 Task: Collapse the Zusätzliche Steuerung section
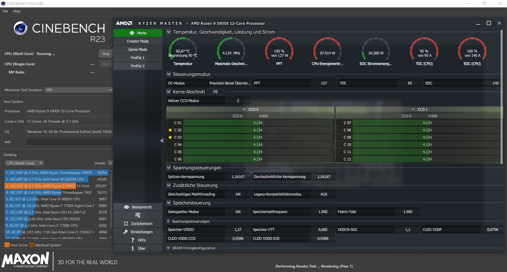(169, 185)
